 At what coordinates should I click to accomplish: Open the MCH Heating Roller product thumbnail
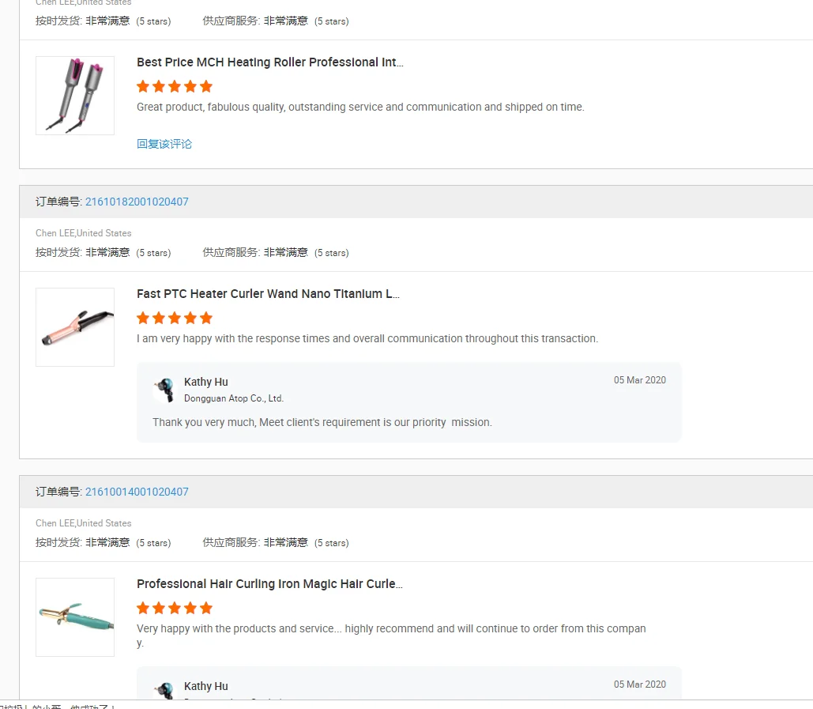75,96
